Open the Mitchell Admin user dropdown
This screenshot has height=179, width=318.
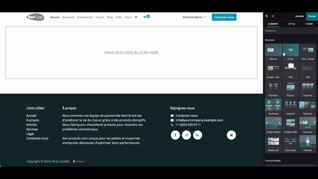click(x=194, y=17)
